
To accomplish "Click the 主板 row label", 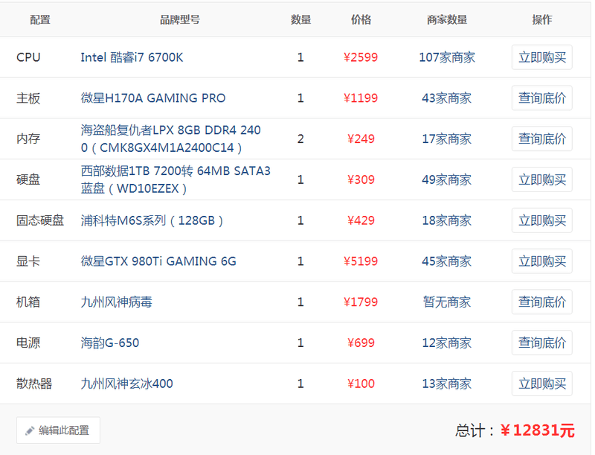I will [28, 98].
